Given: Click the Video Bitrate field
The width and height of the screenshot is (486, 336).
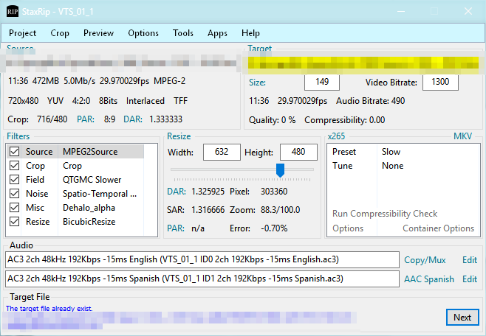Looking at the screenshot, I should coord(441,83).
